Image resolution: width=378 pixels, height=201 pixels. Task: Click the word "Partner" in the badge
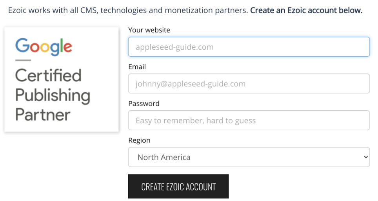43,115
